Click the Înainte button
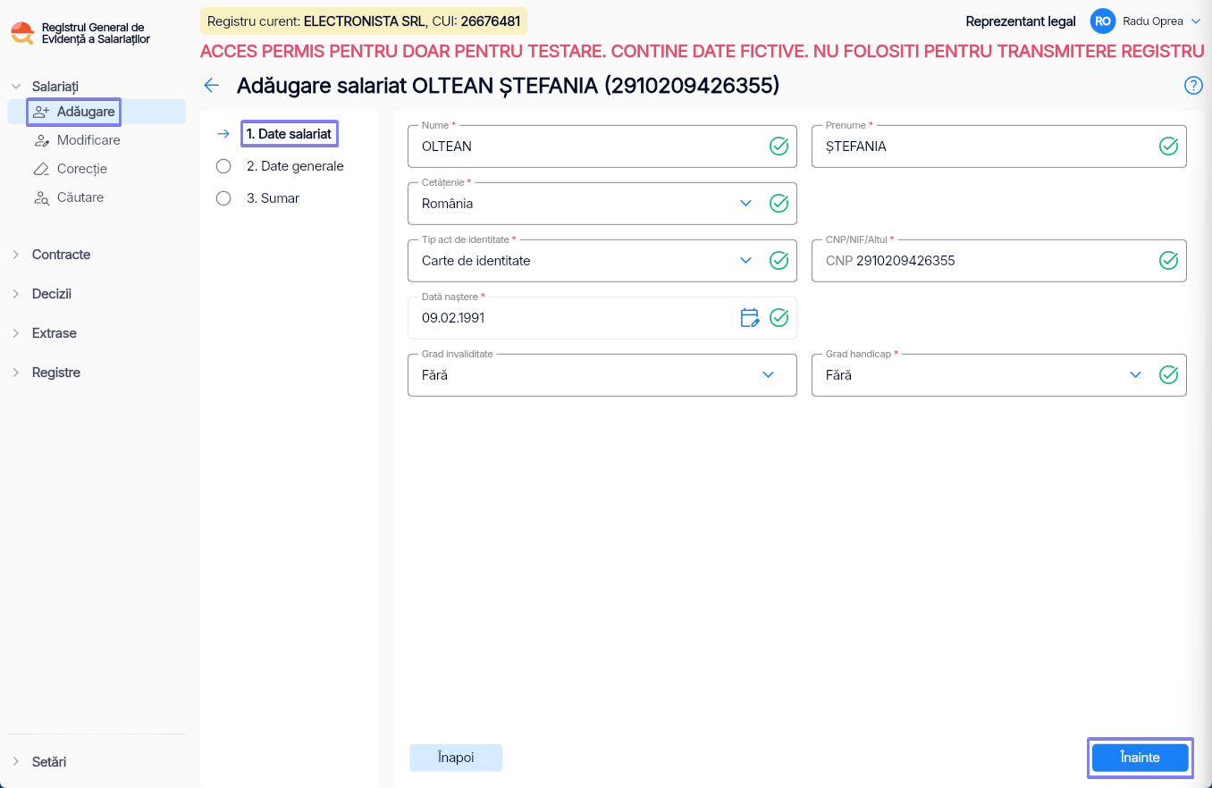This screenshot has width=1212, height=788. pyautogui.click(x=1140, y=758)
